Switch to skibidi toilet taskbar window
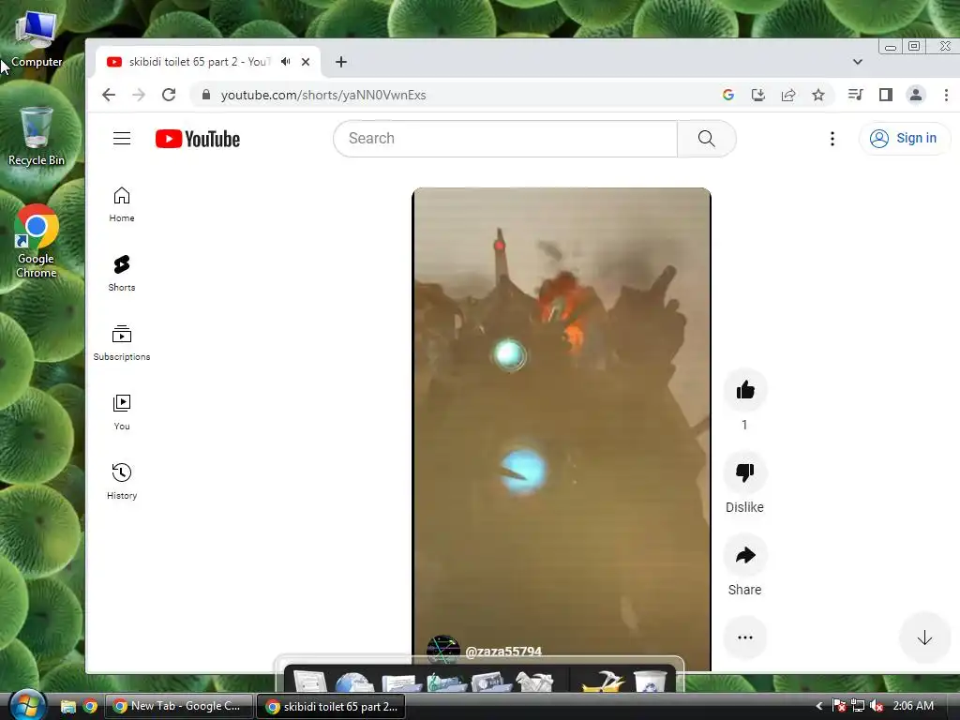960x720 pixels. click(332, 706)
